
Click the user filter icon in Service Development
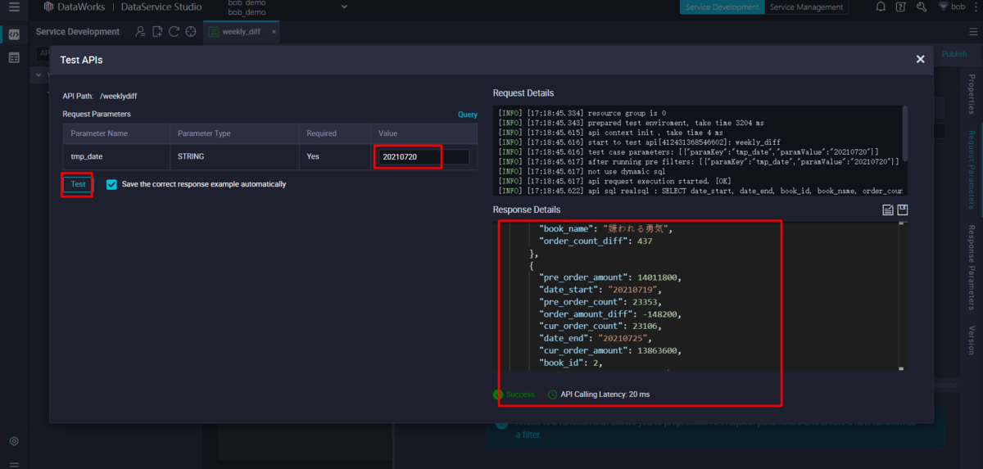[x=141, y=32]
